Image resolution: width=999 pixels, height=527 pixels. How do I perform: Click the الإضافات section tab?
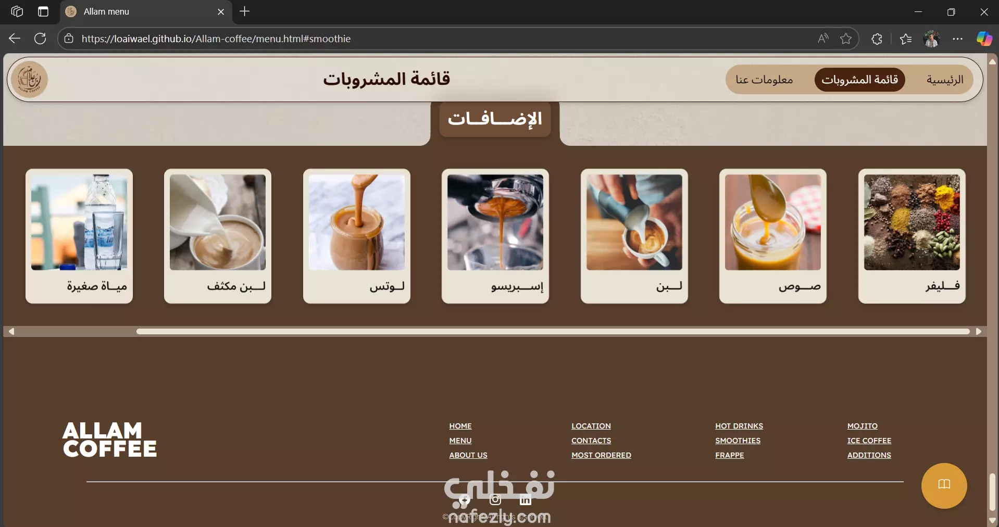click(495, 119)
